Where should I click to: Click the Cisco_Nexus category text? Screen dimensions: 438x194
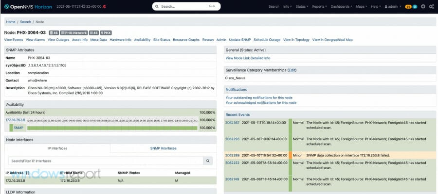point(235,78)
